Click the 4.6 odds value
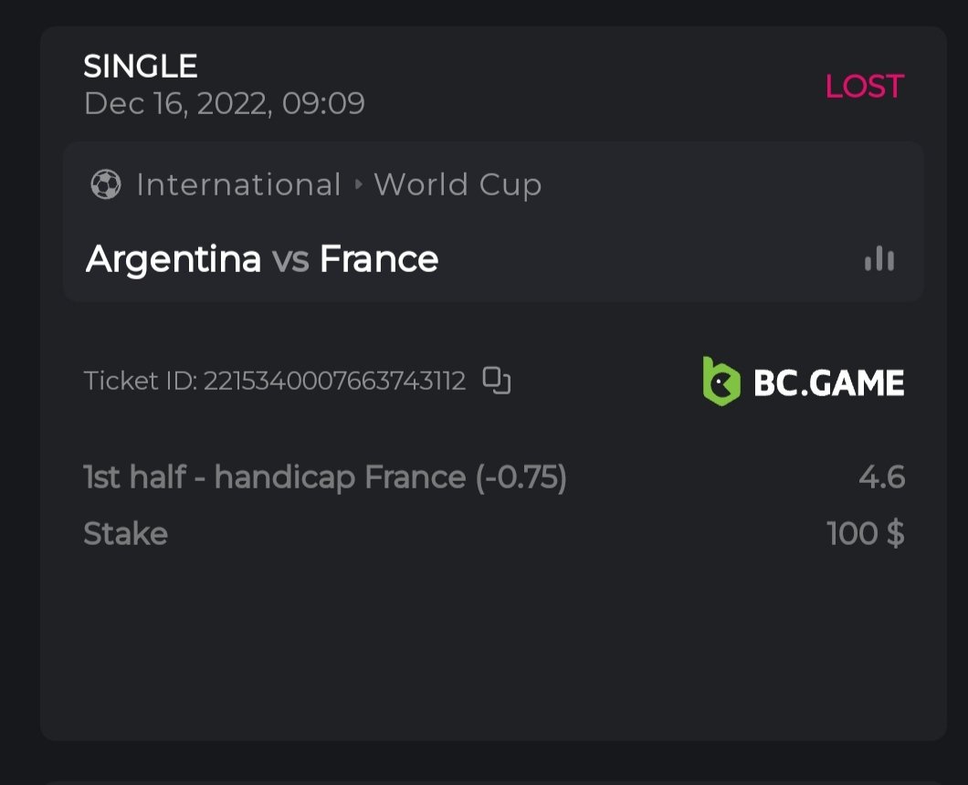 pyautogui.click(x=881, y=477)
